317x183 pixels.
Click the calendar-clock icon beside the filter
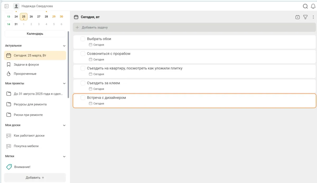click(x=297, y=17)
